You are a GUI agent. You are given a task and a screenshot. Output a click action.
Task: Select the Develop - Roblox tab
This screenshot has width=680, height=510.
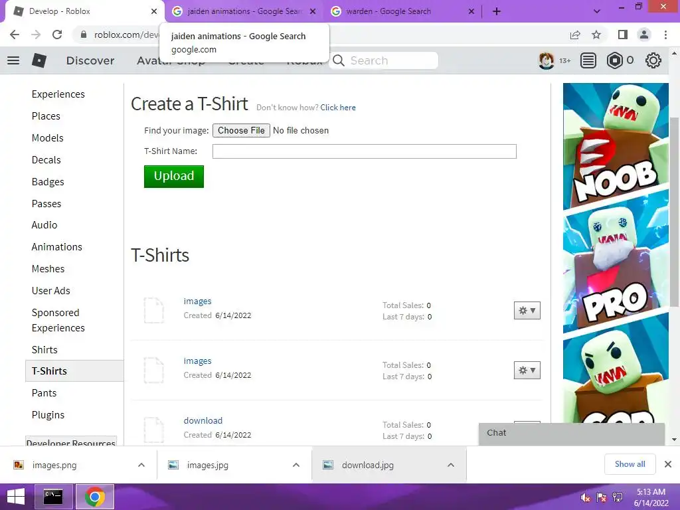coord(84,11)
